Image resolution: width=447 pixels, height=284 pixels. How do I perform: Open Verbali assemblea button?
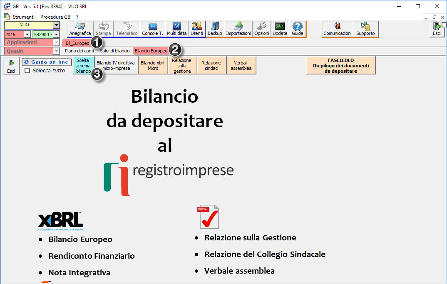tap(241, 66)
